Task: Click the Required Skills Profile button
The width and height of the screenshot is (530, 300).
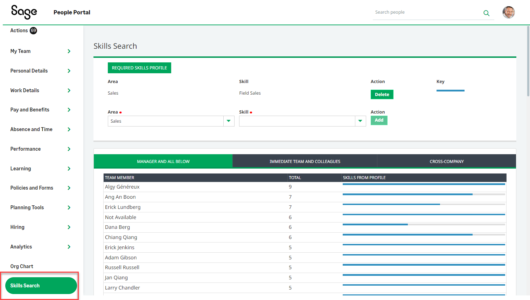Action: point(139,68)
